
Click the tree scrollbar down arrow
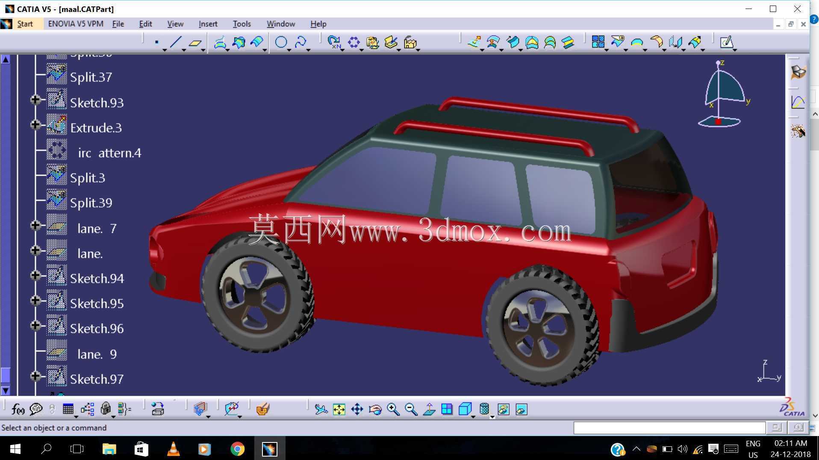tap(6, 390)
